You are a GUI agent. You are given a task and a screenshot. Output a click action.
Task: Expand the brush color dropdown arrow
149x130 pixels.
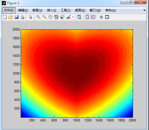click(x=73, y=17)
